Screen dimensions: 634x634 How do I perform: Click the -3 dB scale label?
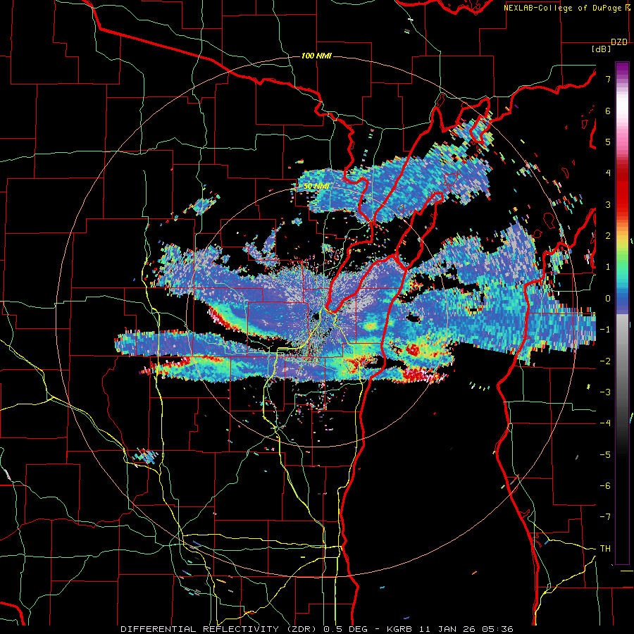pyautogui.click(x=605, y=392)
